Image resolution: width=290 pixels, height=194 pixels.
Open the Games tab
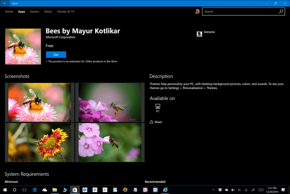pos(34,11)
